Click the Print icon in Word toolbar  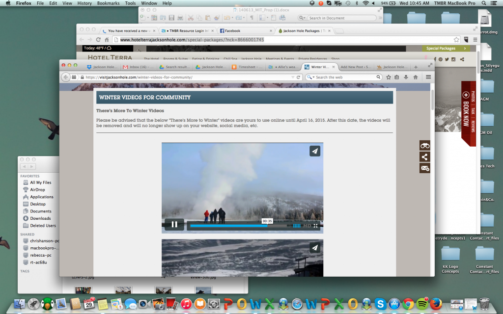pos(180,18)
